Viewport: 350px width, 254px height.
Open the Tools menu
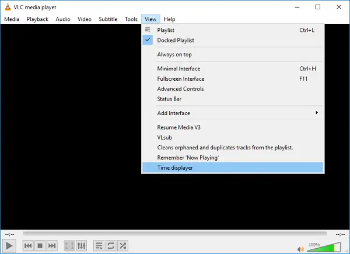coord(131,19)
